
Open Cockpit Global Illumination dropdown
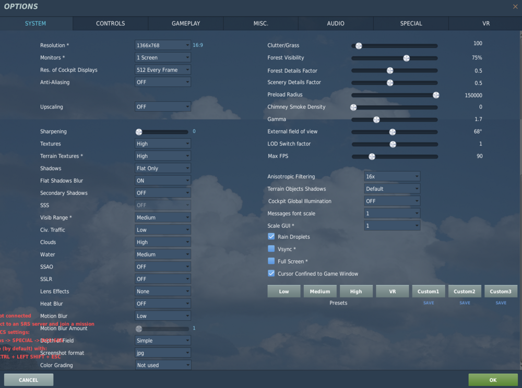coord(392,201)
